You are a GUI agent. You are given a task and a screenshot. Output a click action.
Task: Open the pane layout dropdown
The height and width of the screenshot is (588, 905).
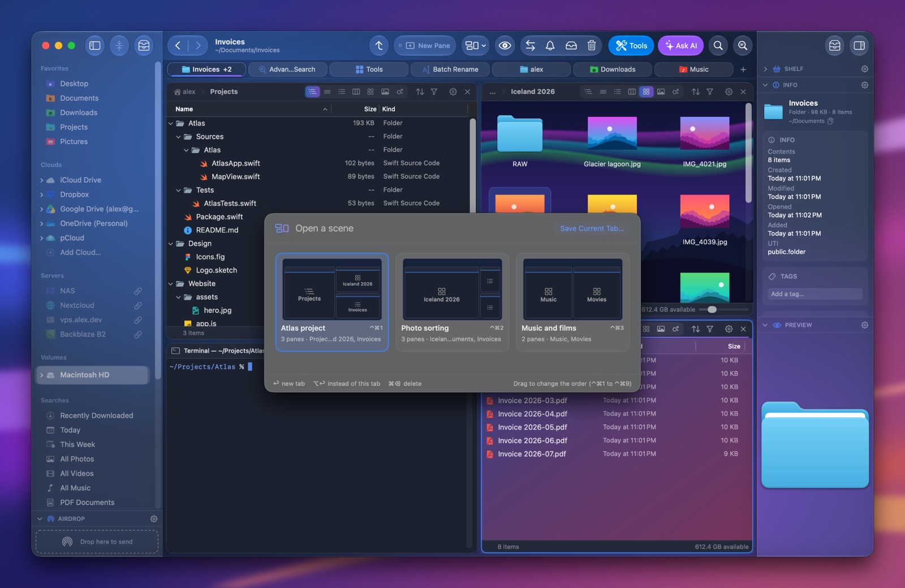coord(476,46)
